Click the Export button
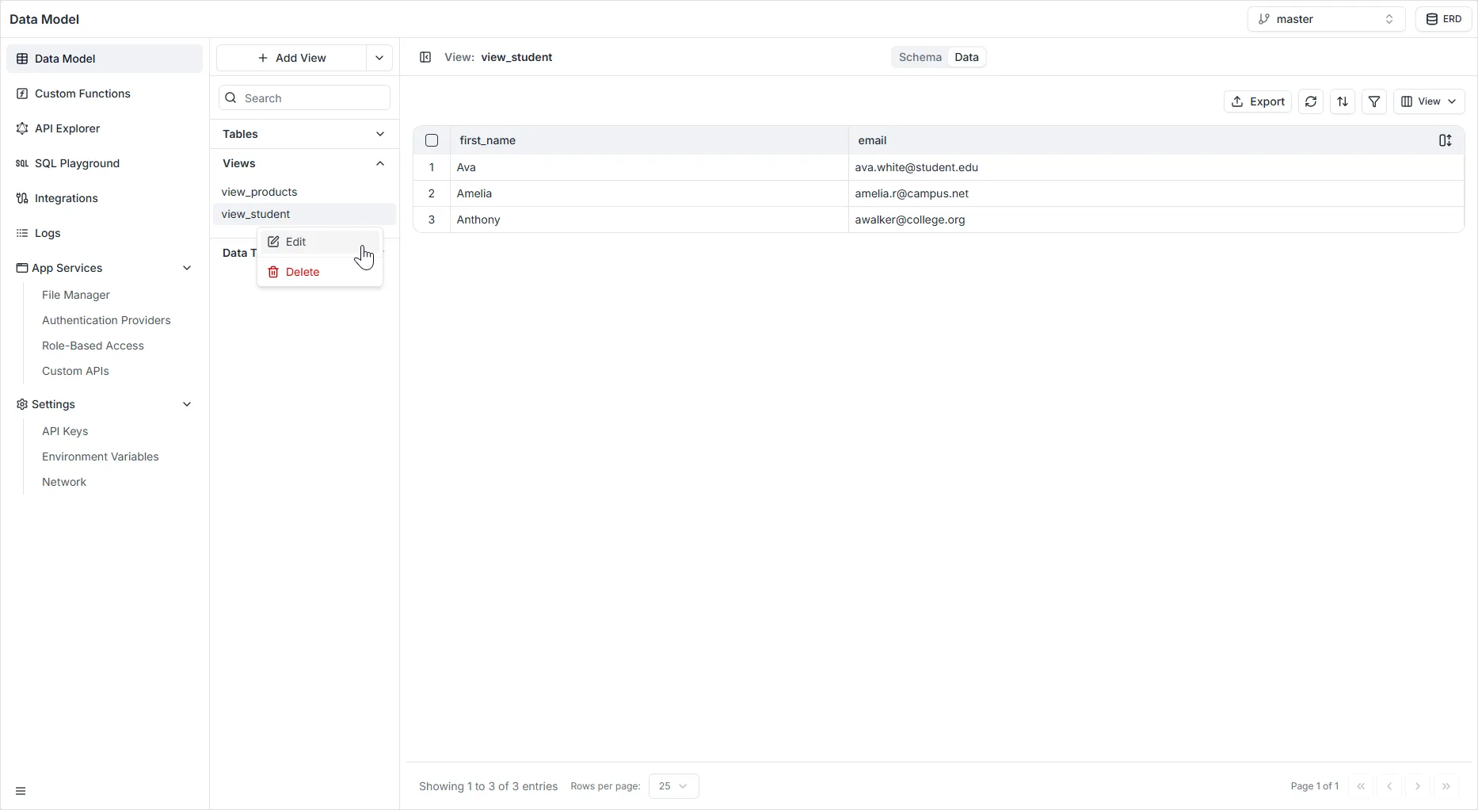Viewport: 1478px width, 810px height. [x=1258, y=101]
